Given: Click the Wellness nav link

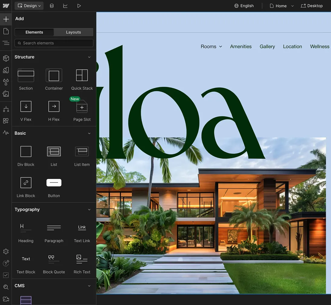Looking at the screenshot, I should [x=320, y=46].
